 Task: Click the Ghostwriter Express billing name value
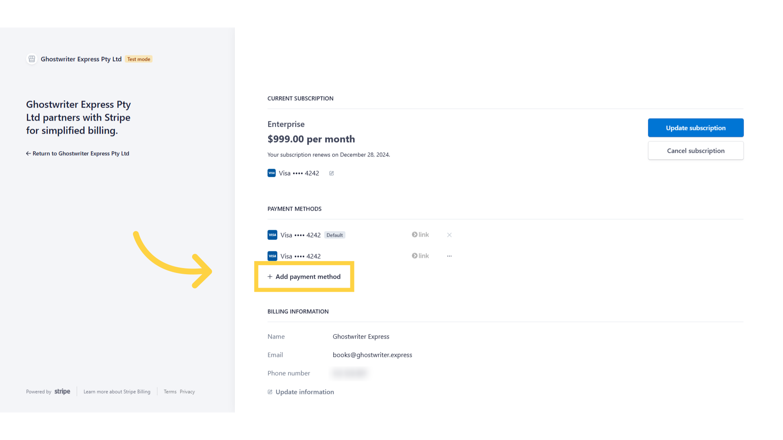[x=361, y=337]
